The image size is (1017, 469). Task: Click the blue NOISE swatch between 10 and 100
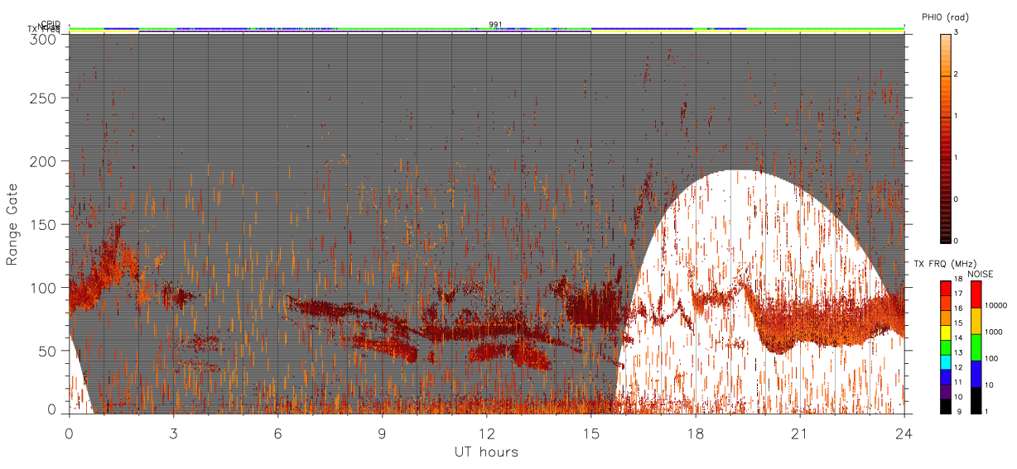[976, 374]
